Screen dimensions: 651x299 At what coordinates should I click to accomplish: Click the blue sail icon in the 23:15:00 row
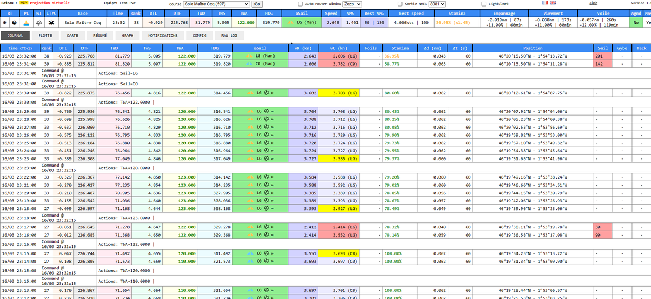point(251,253)
